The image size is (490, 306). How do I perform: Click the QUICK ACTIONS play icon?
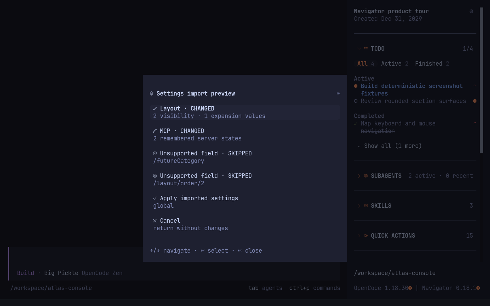click(366, 236)
